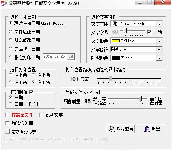Open the 阴影颜色 Black dropdown
Screen dimensions: 172x150
coord(159,58)
